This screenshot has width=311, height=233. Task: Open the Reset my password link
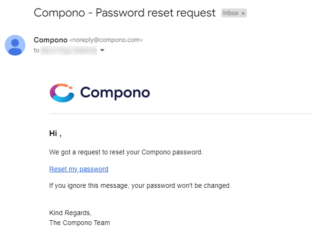[x=79, y=169]
